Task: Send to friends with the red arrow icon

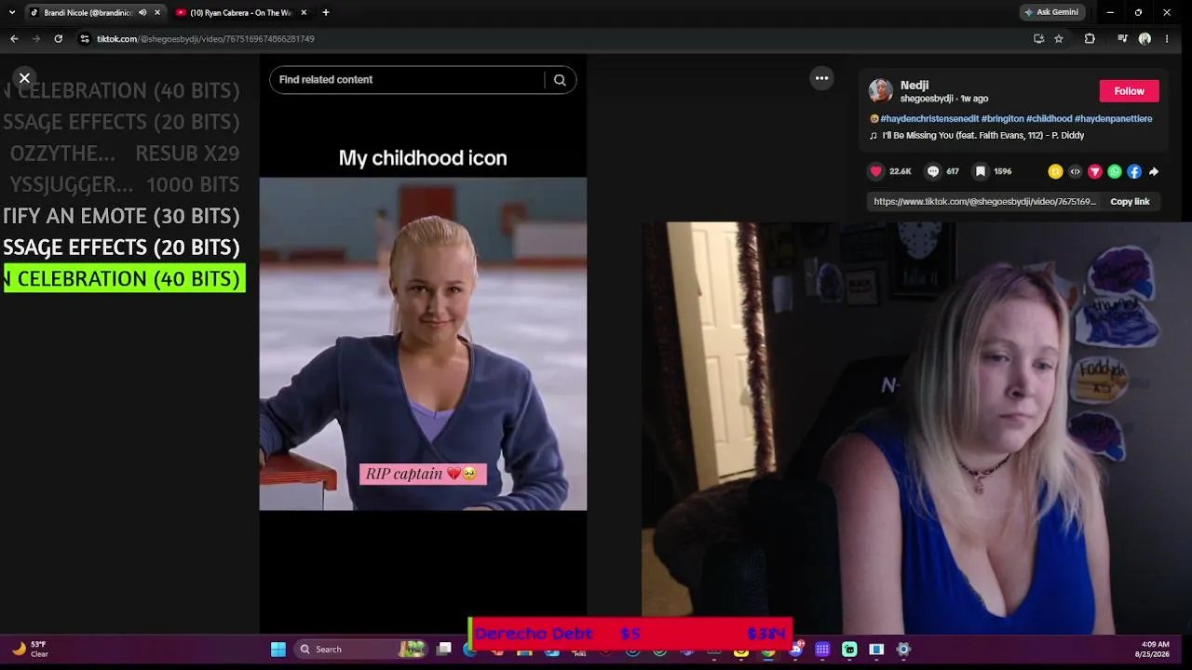Action: (x=1095, y=171)
